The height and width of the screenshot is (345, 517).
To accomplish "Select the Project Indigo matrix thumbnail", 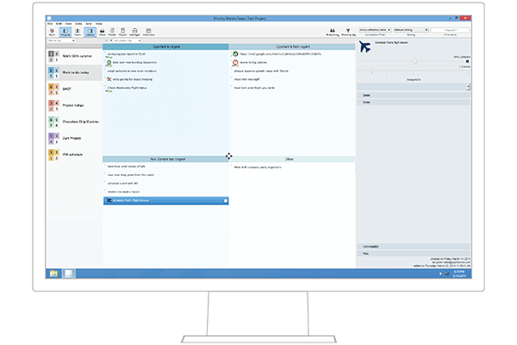I will pyautogui.click(x=53, y=105).
